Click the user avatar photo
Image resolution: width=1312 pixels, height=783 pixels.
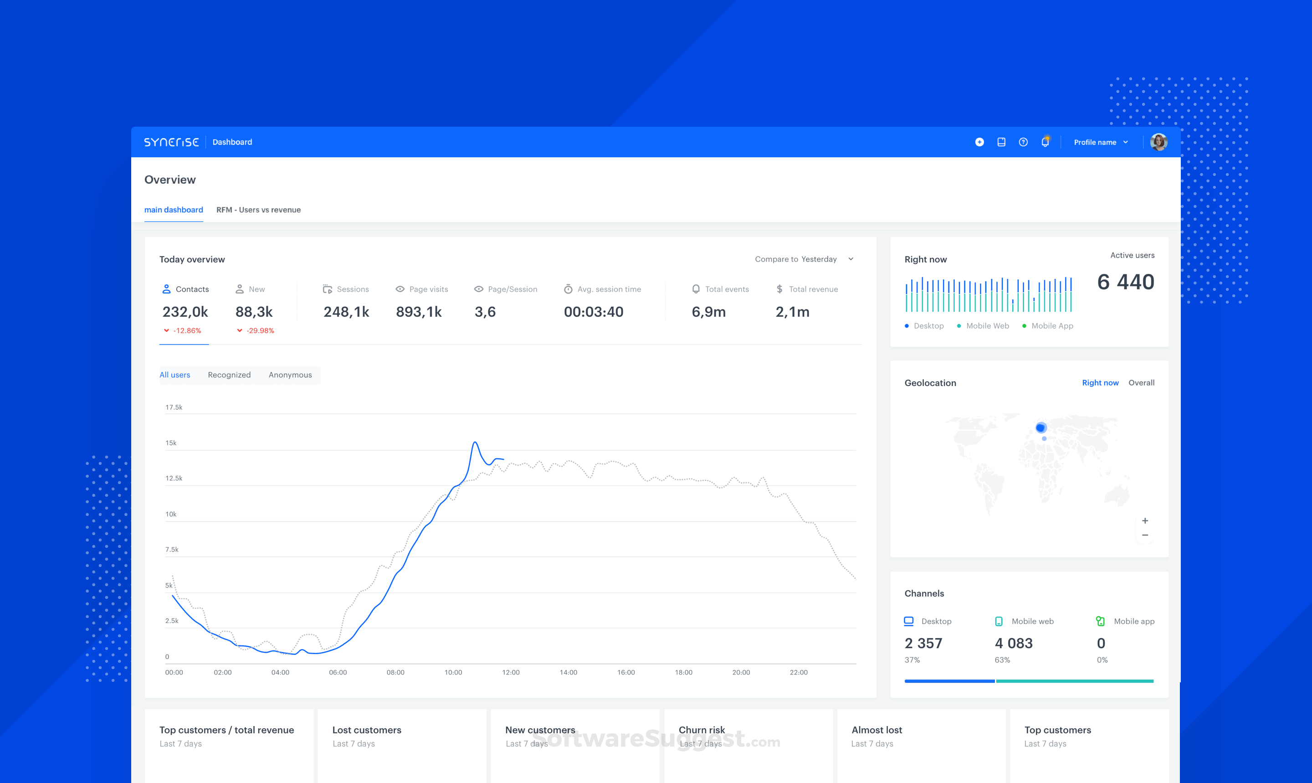click(1158, 142)
